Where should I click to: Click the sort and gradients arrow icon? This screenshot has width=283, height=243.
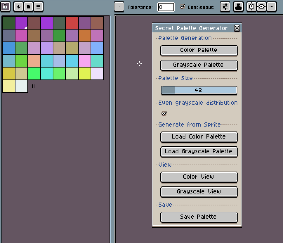coord(19,7)
